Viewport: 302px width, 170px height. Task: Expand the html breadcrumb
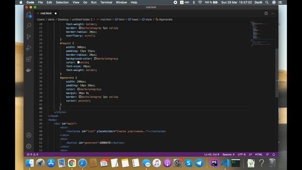pos(120,19)
